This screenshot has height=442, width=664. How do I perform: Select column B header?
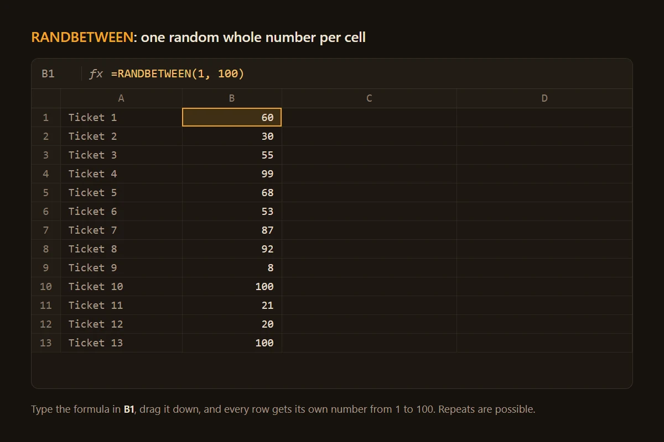(232, 98)
